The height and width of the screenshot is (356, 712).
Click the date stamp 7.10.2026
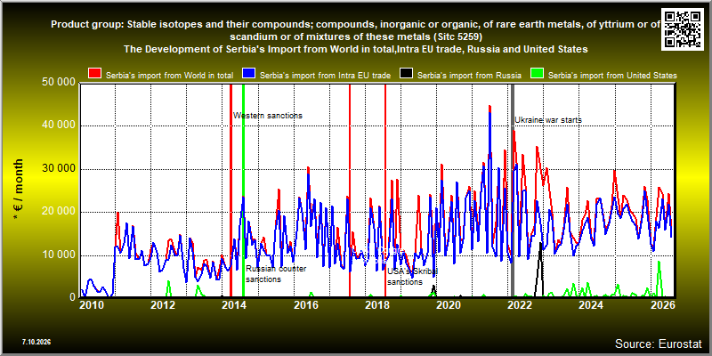coord(36,342)
